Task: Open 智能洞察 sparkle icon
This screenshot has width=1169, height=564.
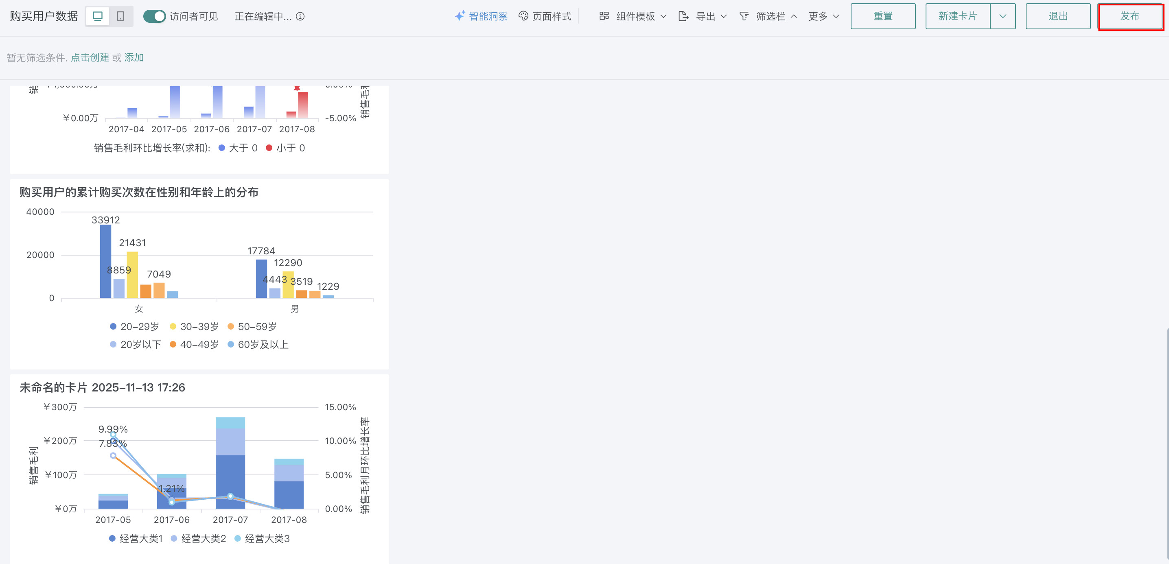Action: pos(460,16)
